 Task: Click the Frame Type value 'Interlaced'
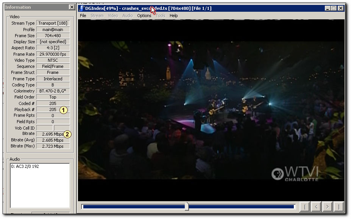(x=53, y=79)
